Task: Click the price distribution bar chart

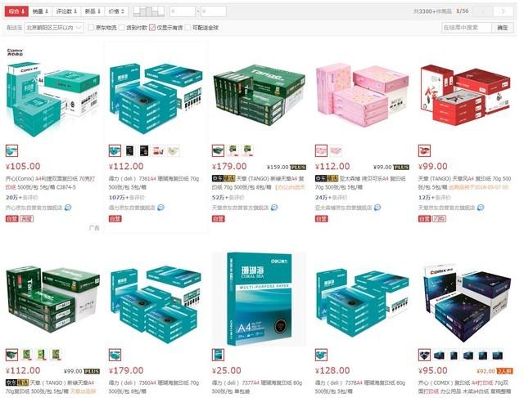Action: point(149,11)
